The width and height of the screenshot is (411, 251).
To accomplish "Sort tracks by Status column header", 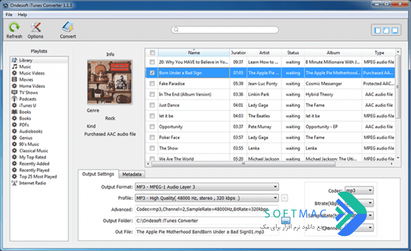I will point(293,53).
